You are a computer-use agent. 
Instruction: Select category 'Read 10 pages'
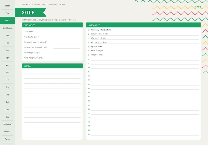143,51
